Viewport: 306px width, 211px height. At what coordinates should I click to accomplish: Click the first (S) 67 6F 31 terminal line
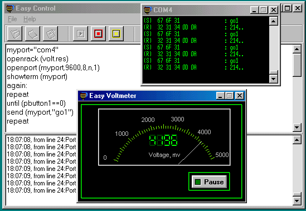pyautogui.click(x=191, y=21)
